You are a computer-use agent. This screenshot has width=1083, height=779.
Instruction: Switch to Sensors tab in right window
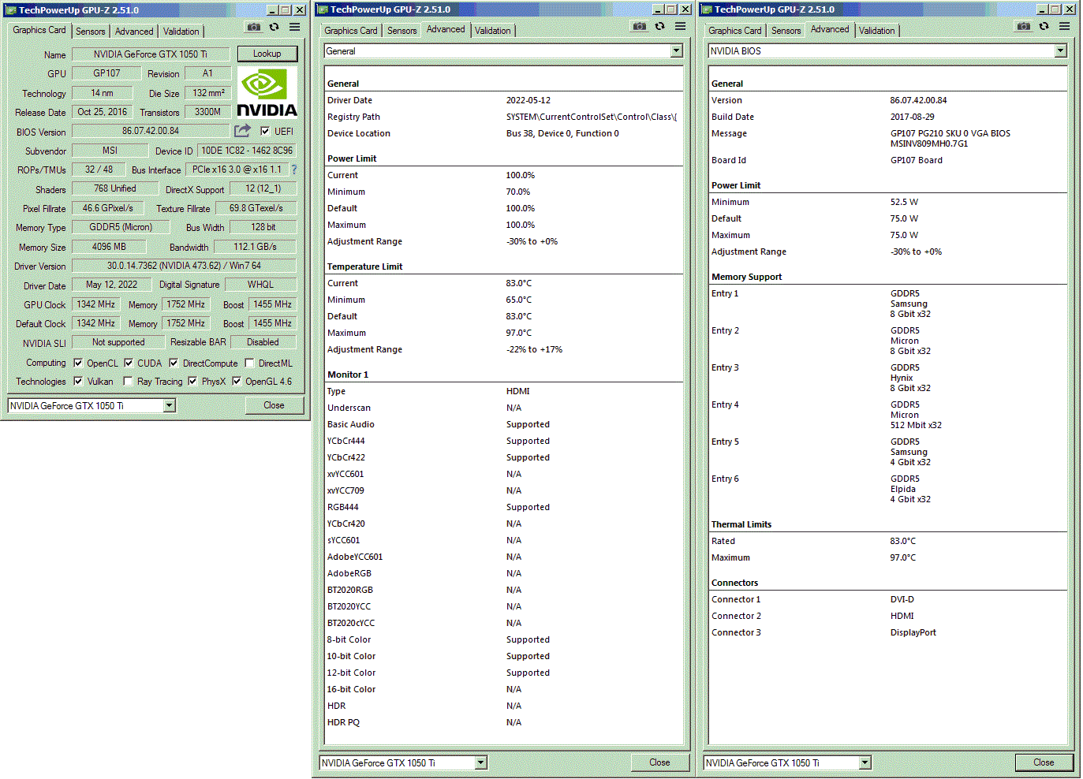tap(786, 31)
